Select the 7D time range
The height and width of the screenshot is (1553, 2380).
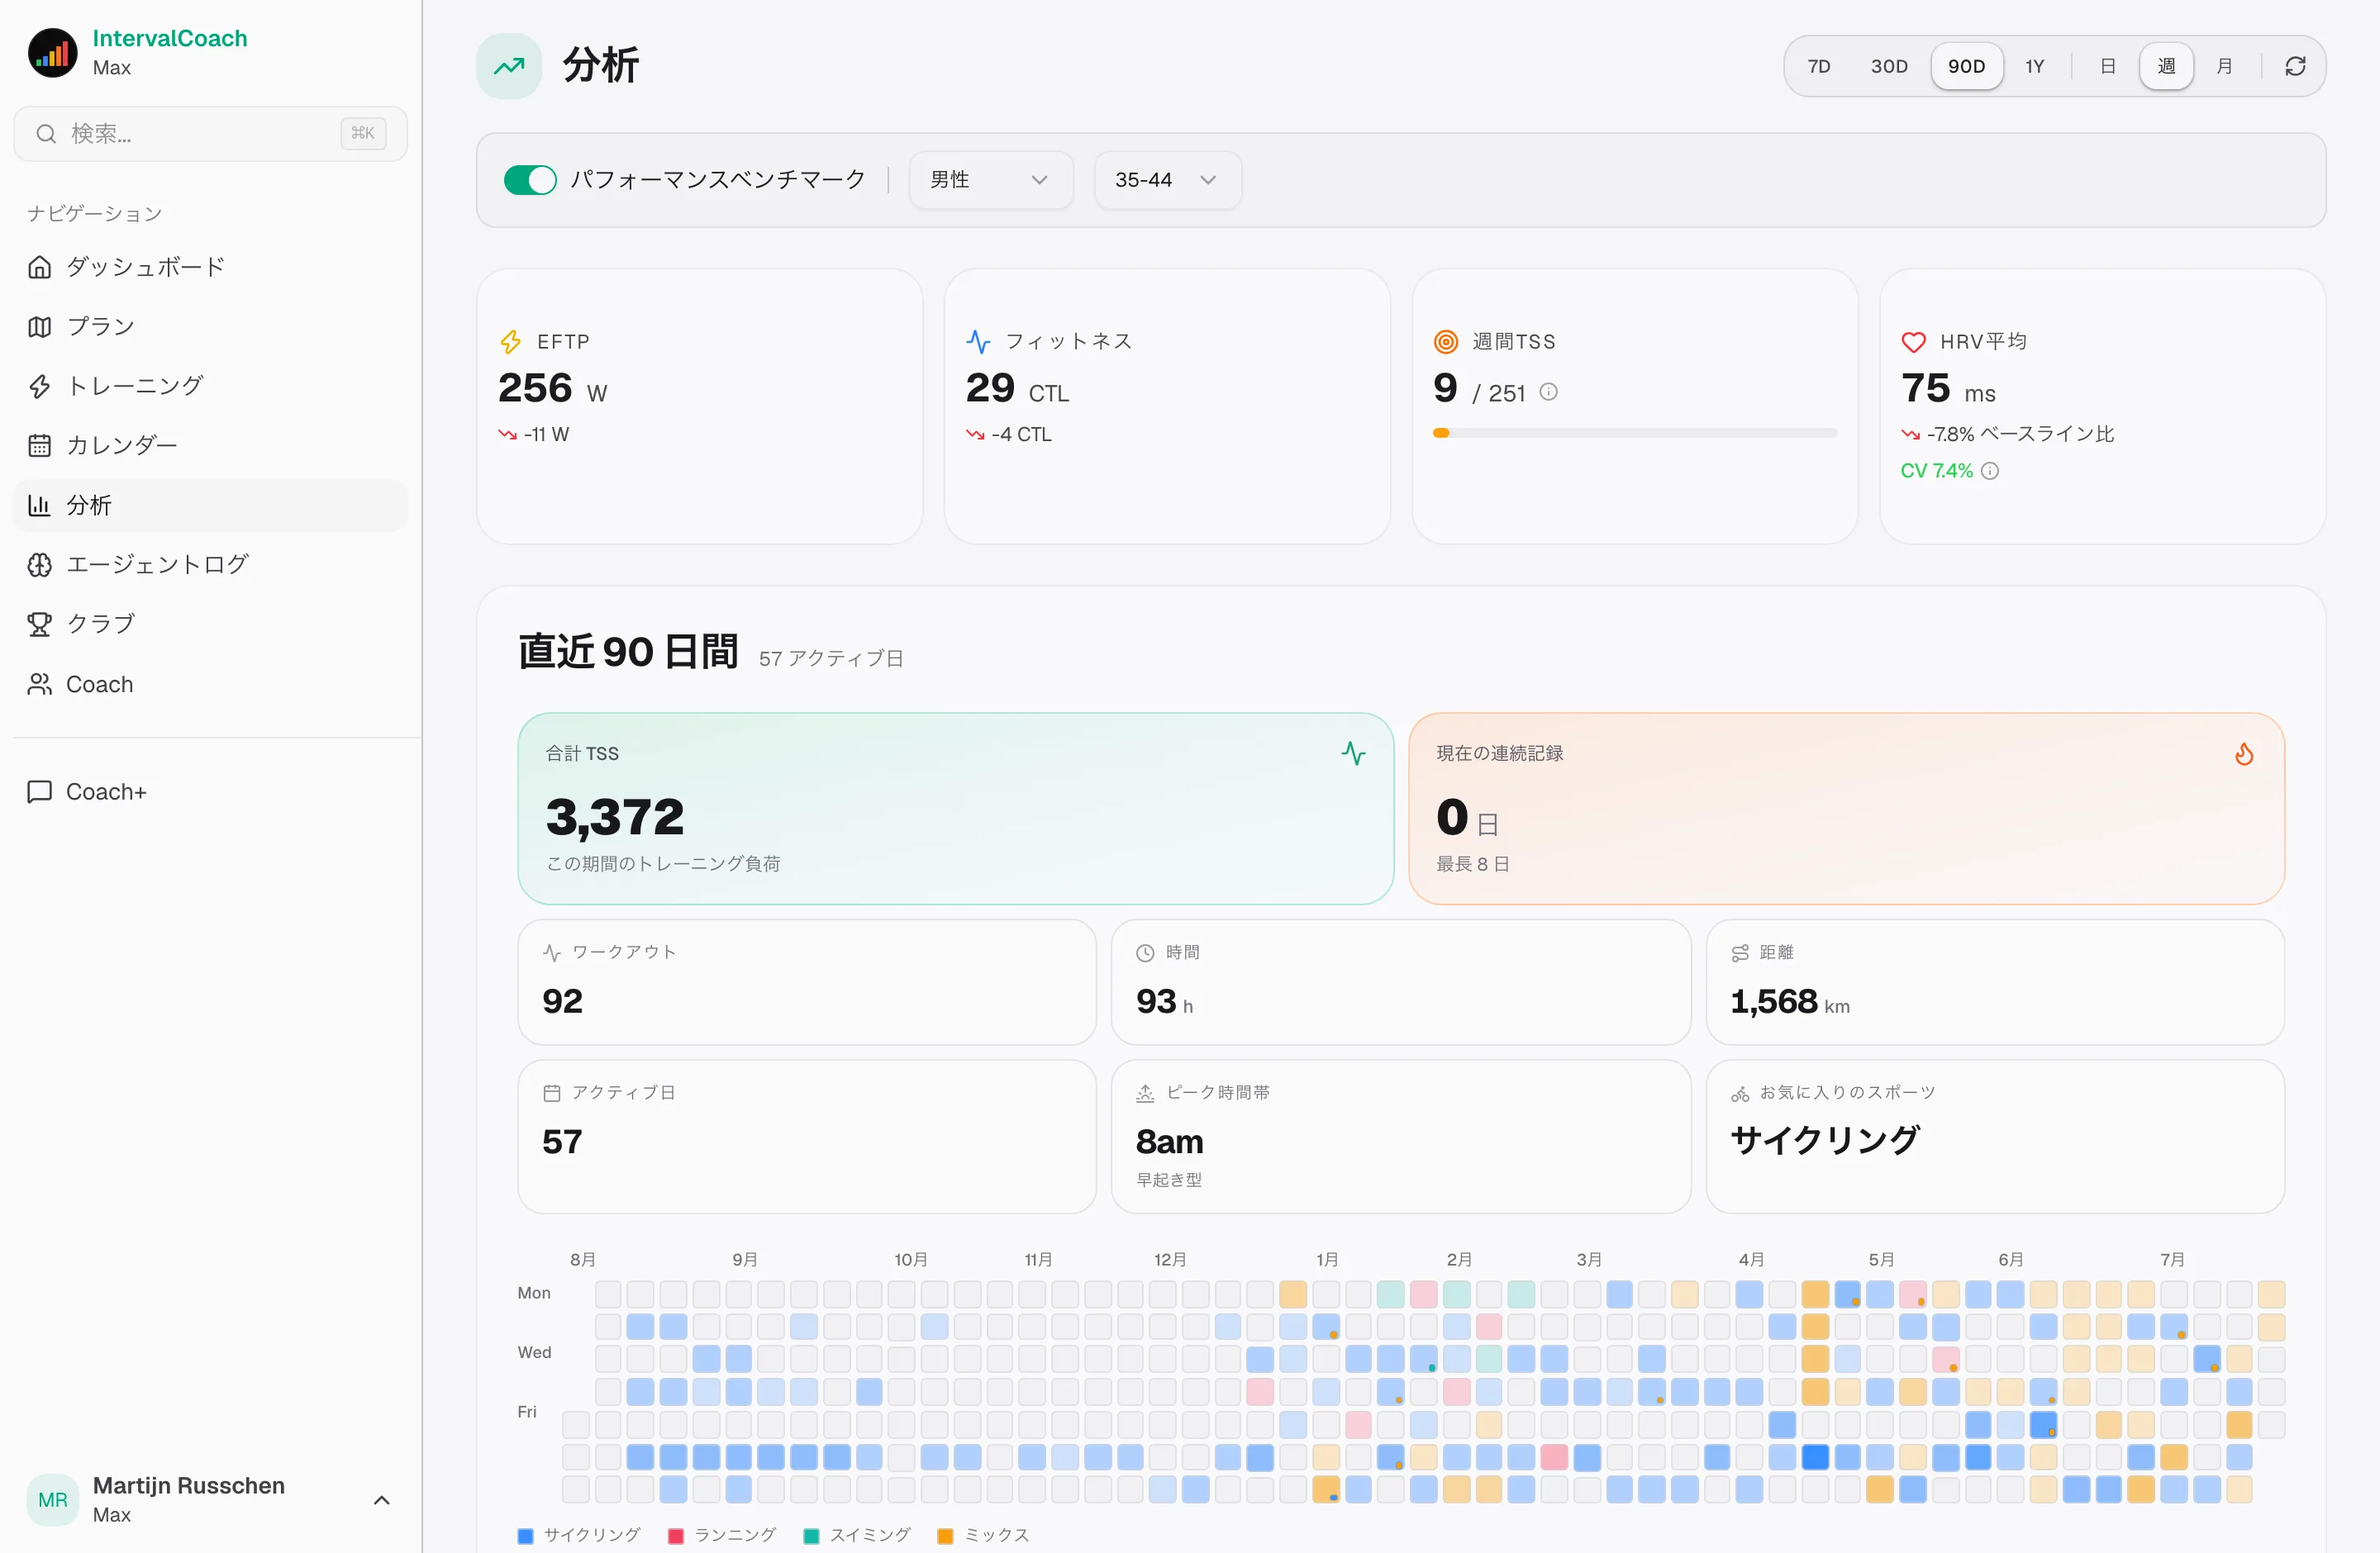[x=1819, y=66]
